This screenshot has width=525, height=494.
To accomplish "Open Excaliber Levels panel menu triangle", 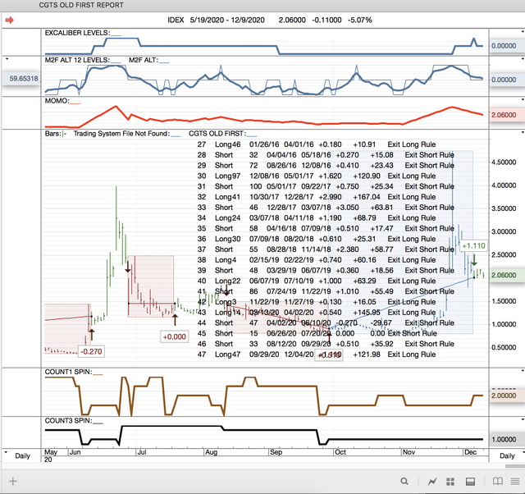I will click(523, 32).
